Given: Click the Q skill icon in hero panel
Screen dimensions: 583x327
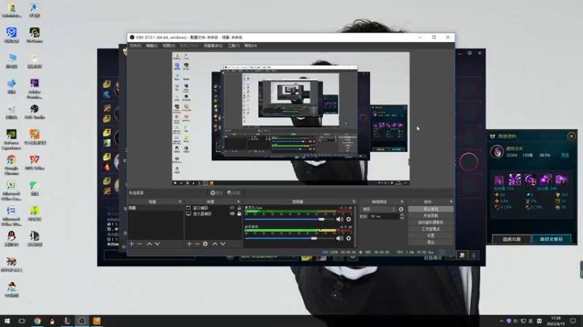Looking at the screenshot, I should coord(514,179).
